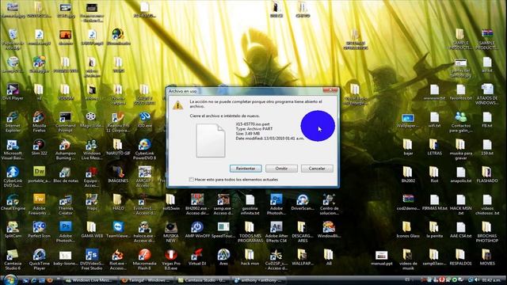The image size is (507, 285).
Task: Switch to Camtasia Studio taskbar item
Action: click(x=203, y=280)
